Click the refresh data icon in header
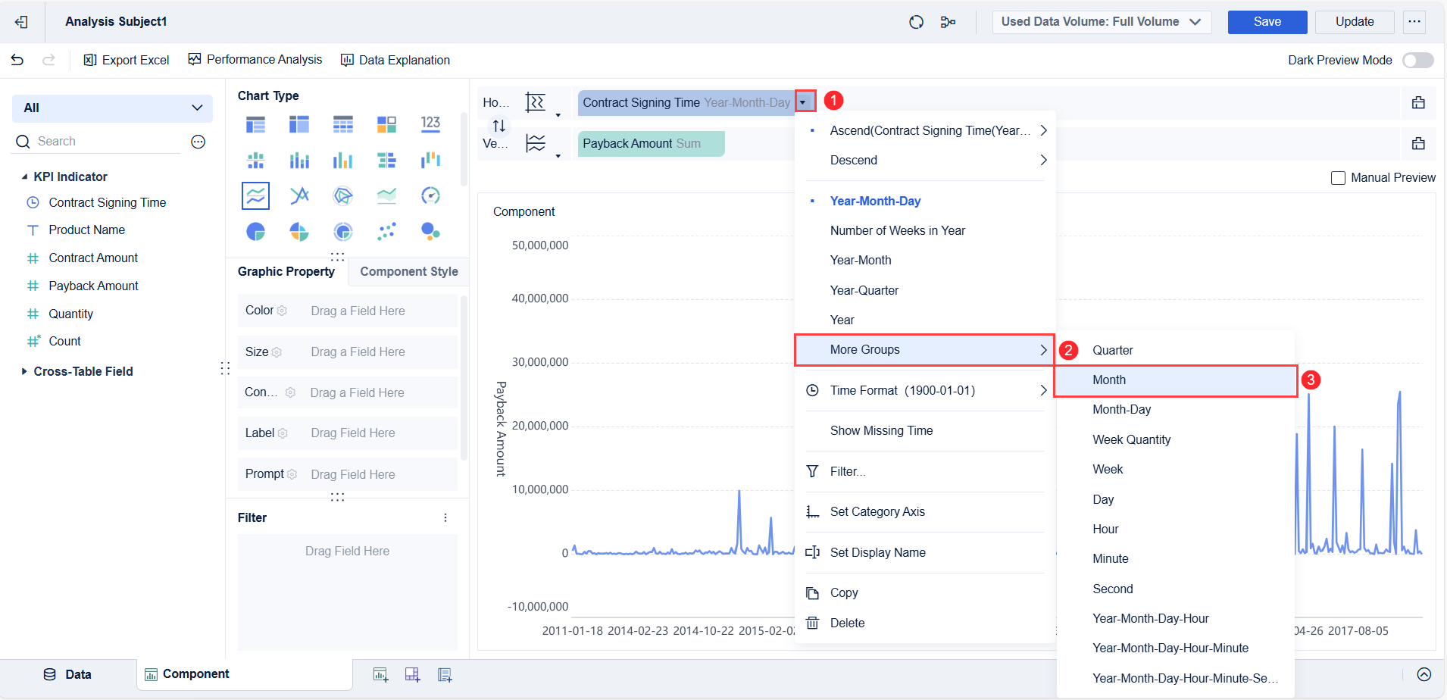Image resolution: width=1447 pixels, height=700 pixels. 916,22
